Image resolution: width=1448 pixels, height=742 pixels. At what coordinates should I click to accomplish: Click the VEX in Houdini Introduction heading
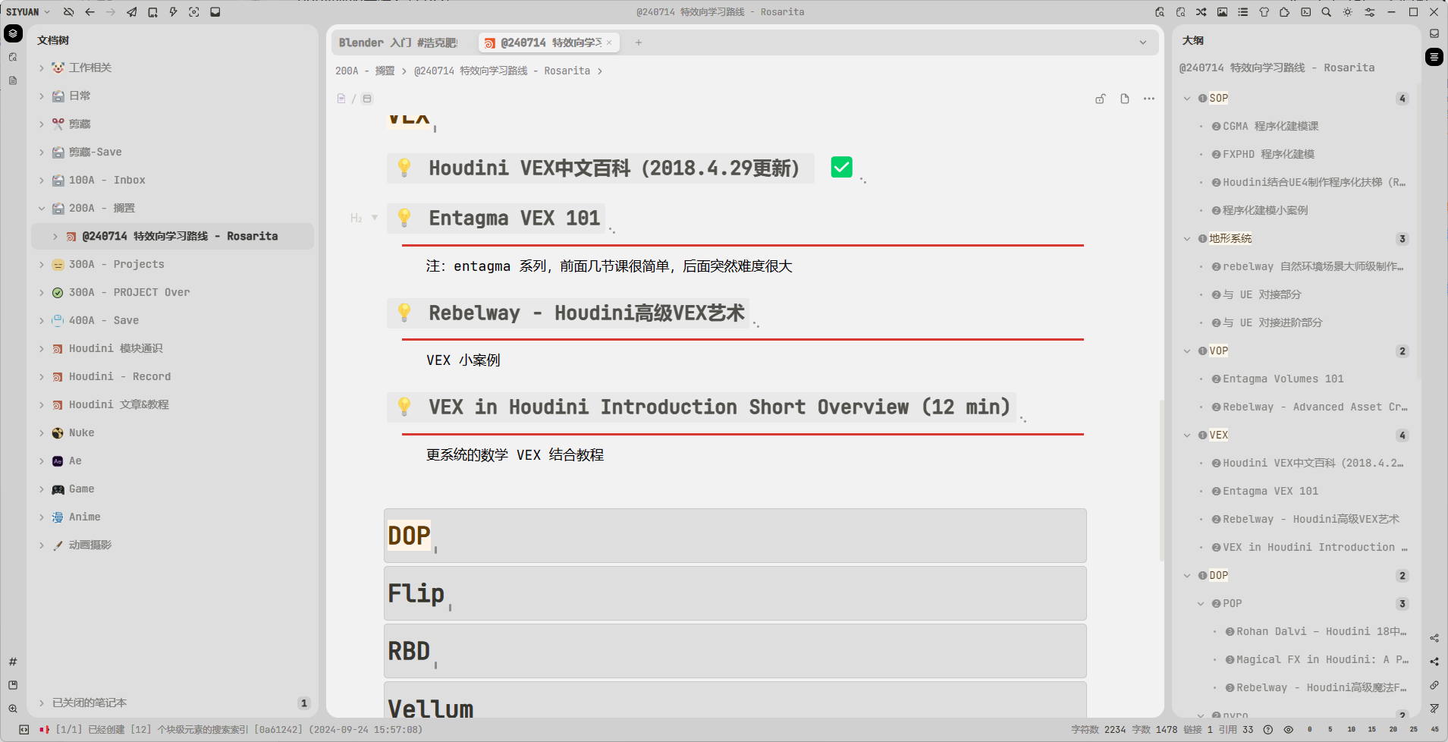click(x=719, y=407)
